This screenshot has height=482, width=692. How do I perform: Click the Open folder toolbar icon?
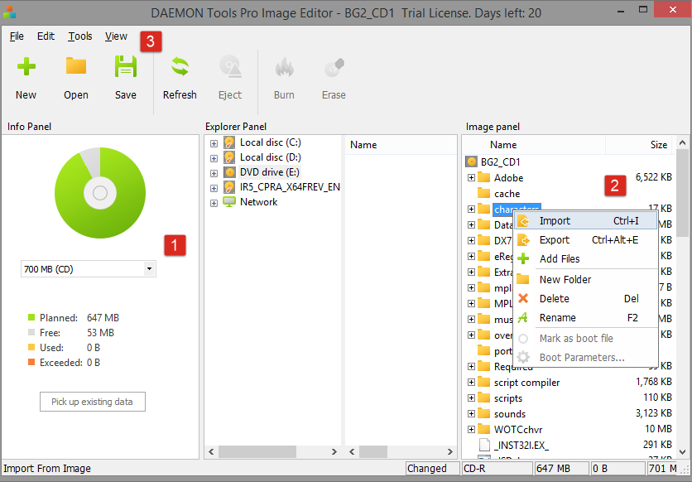76,66
